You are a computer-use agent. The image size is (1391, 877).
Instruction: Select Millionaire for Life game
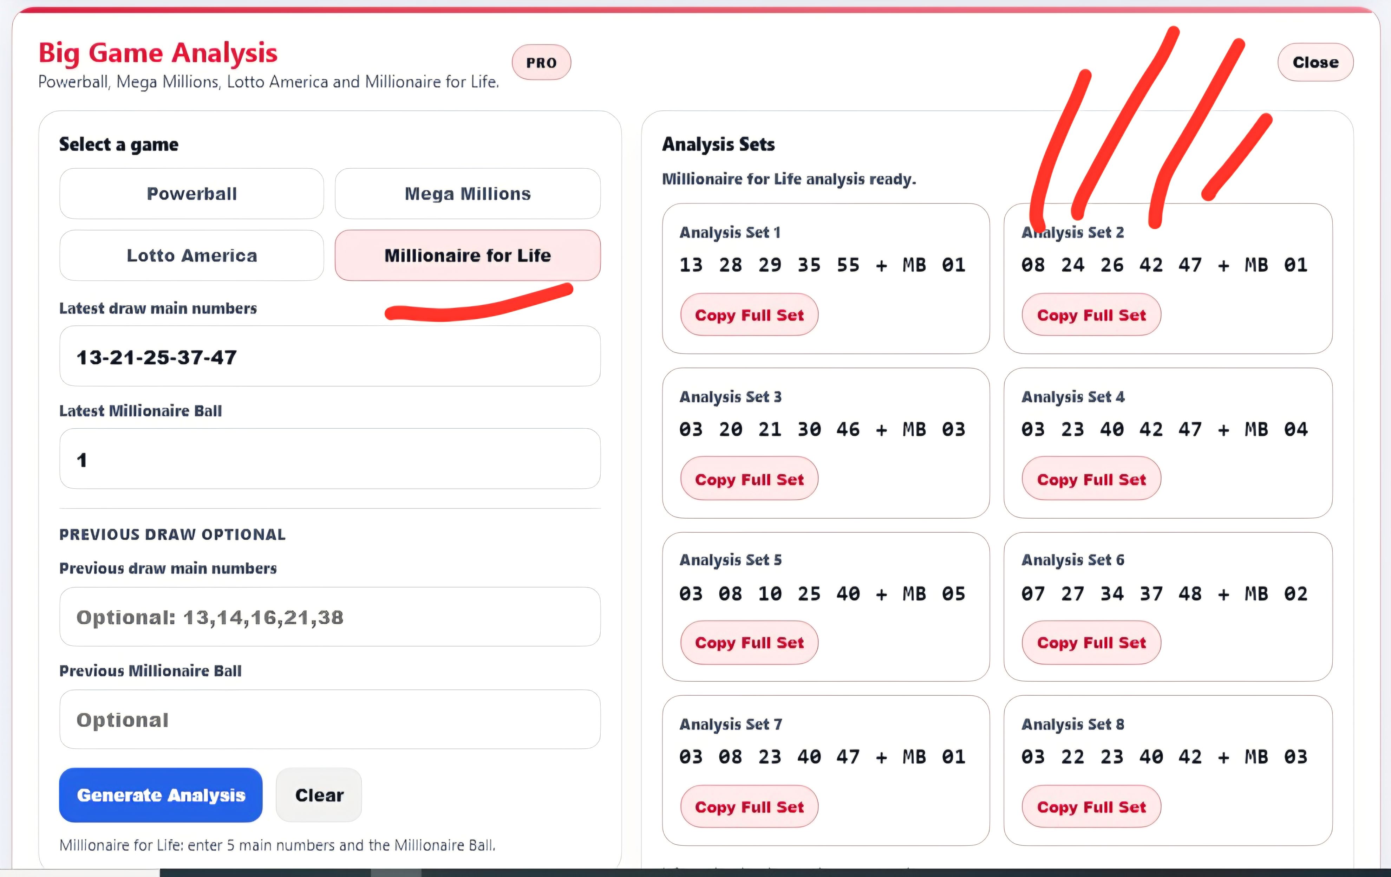468,255
